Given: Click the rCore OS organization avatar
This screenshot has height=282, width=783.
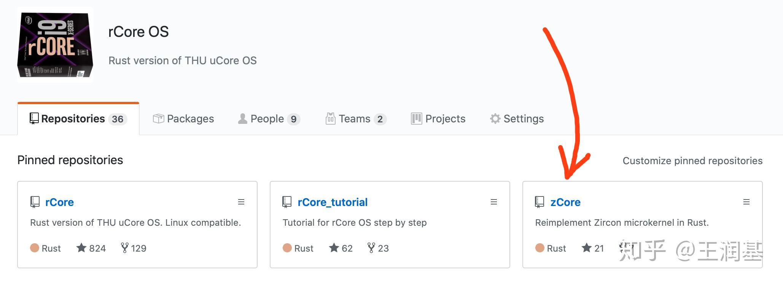Looking at the screenshot, I should 55,45.
